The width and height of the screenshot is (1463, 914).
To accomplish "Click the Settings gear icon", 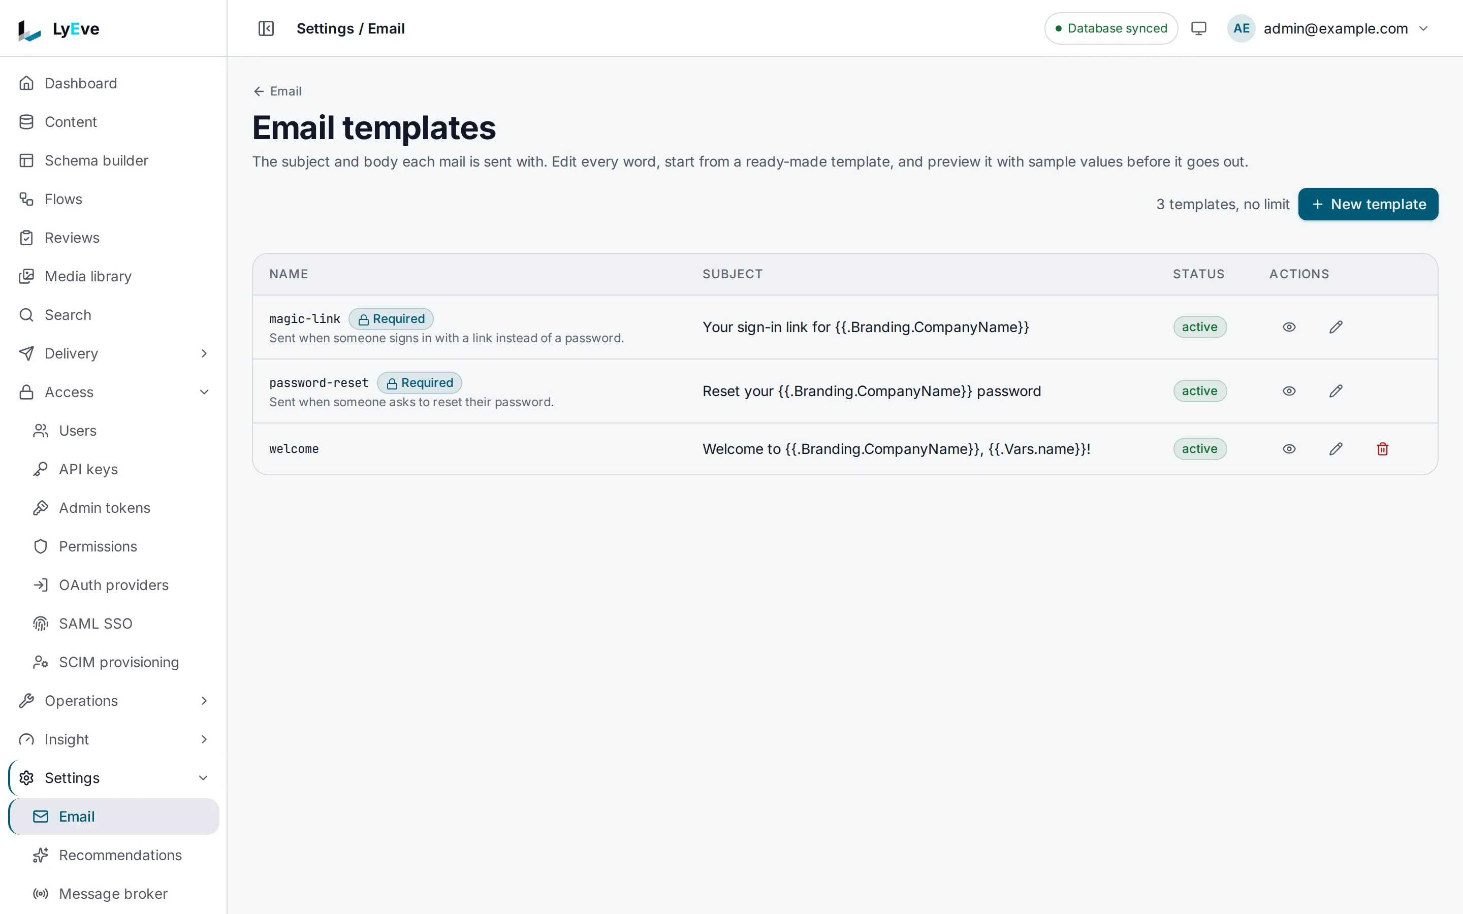I will pos(26,778).
